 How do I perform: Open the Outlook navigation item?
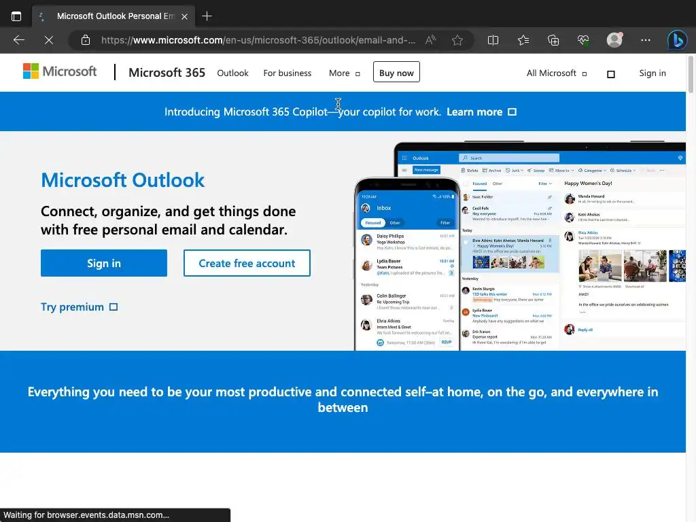pos(232,73)
